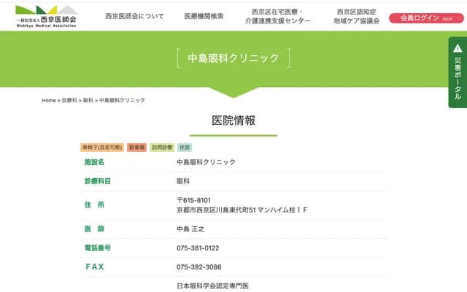Click the Nishikyo Medical Association logo
This screenshot has width=467, height=292.
click(x=46, y=15)
